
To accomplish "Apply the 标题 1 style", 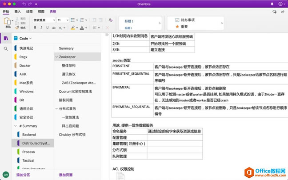I will click(x=129, y=21).
